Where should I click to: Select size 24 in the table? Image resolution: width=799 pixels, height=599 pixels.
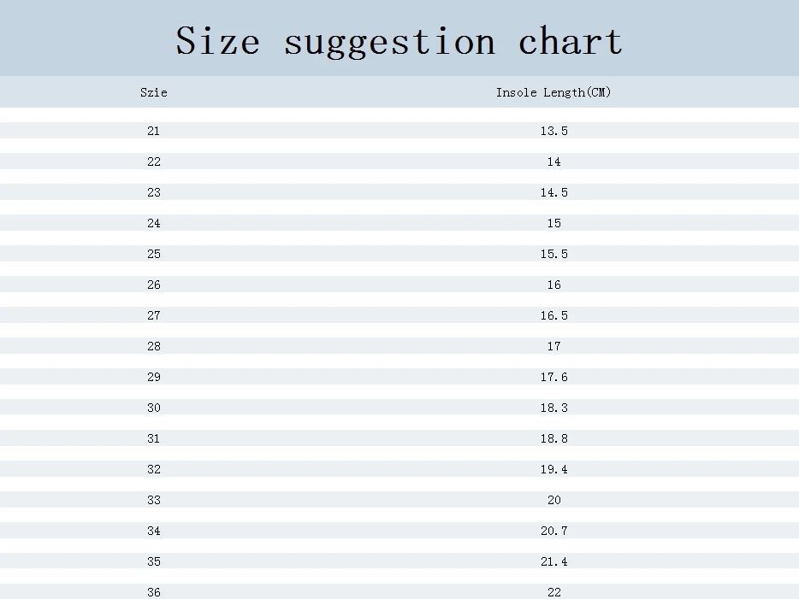pyautogui.click(x=154, y=223)
